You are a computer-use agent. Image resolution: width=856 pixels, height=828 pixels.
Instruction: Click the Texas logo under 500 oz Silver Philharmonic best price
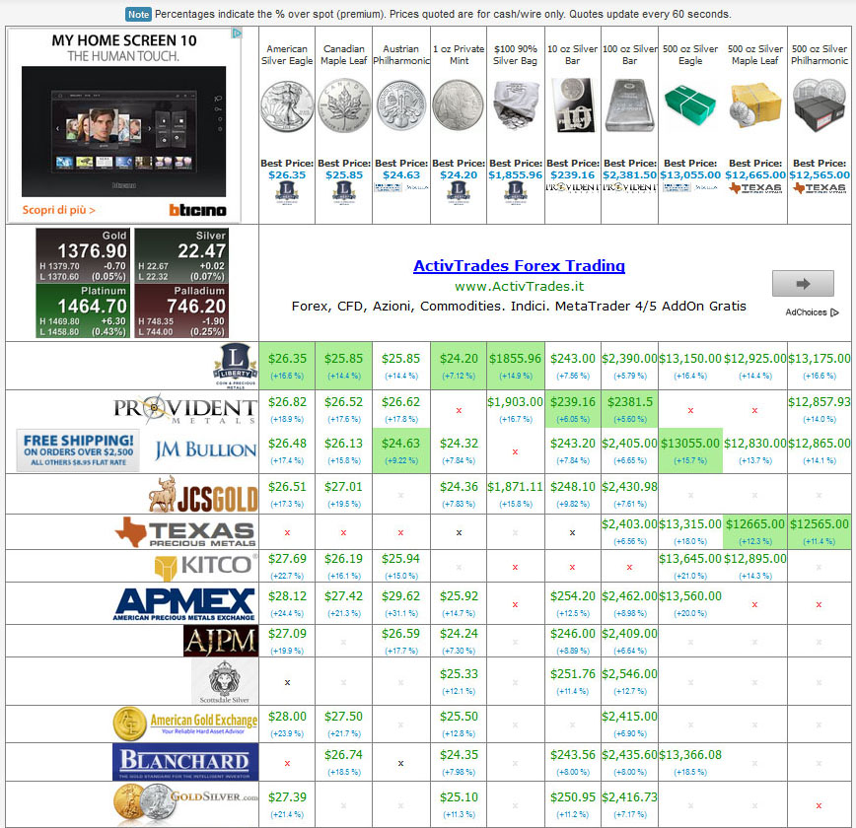[x=819, y=188]
